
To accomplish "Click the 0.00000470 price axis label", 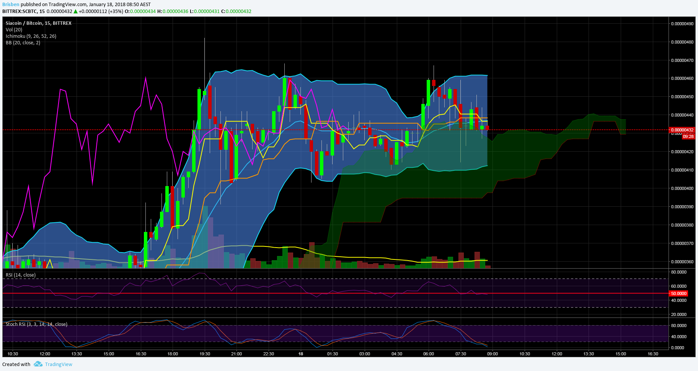I will (x=682, y=60).
